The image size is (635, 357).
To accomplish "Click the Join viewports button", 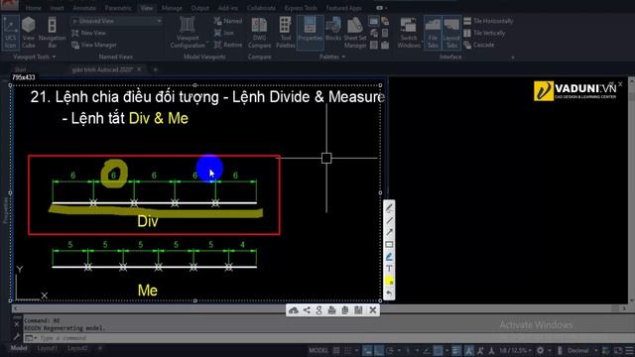I will click(x=224, y=33).
